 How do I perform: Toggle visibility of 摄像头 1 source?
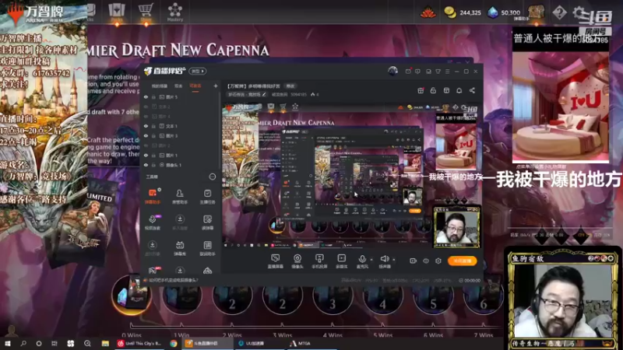pos(146,165)
